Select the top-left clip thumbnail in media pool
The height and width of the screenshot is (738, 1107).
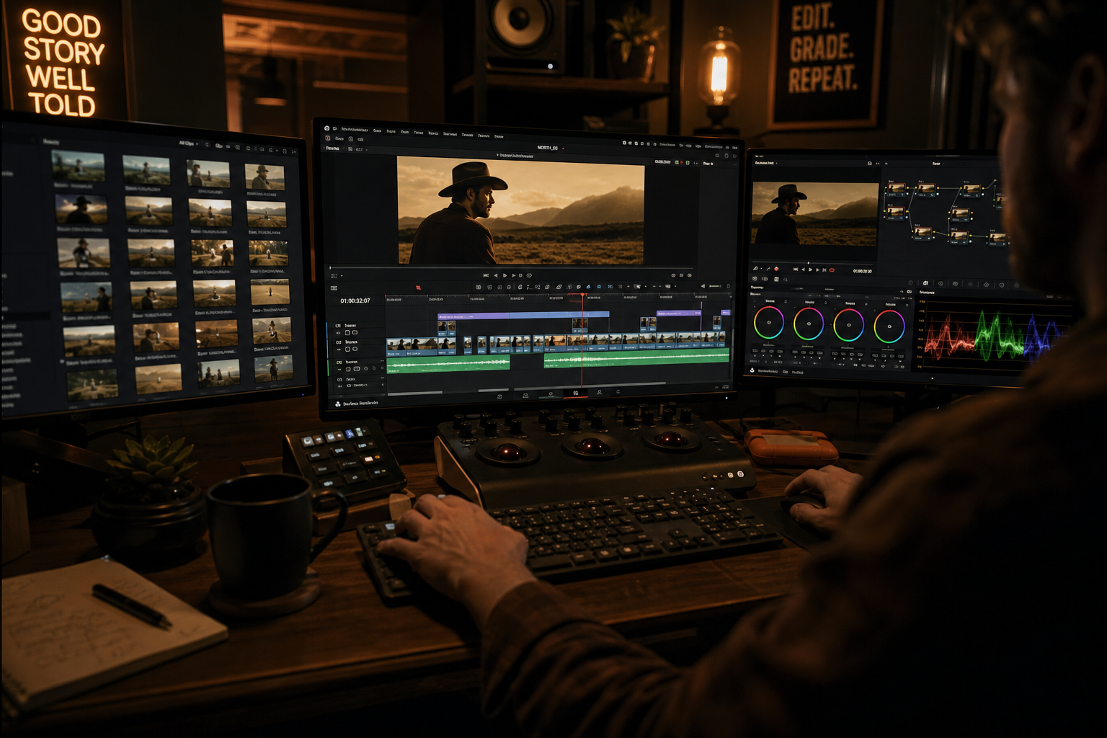(x=78, y=166)
